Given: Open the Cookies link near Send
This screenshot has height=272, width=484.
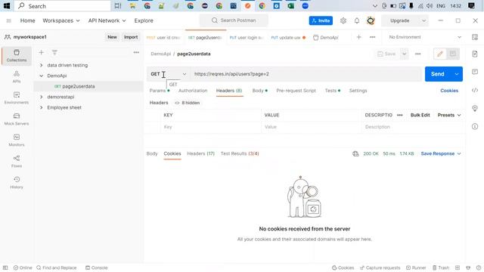Looking at the screenshot, I should click(x=449, y=91).
